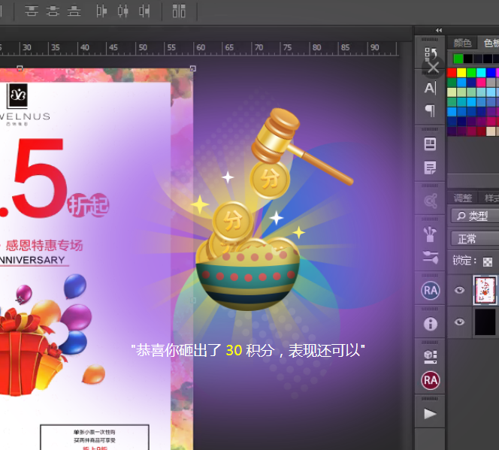Toggle visibility of the black layer
The height and width of the screenshot is (450, 499).
tap(460, 322)
